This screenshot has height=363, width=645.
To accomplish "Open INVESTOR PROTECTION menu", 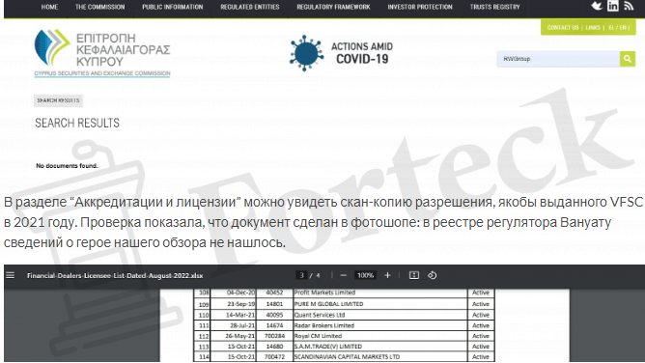I will (x=420, y=7).
